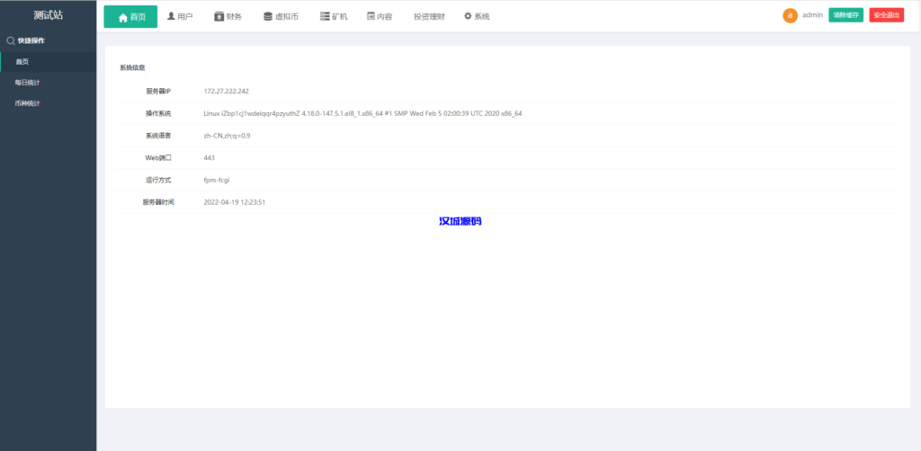Image resolution: width=921 pixels, height=451 pixels.
Task: Open the 投资理财 navigation menu
Action: (x=429, y=17)
